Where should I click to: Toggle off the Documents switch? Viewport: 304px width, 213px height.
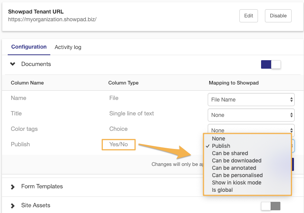pos(271,64)
